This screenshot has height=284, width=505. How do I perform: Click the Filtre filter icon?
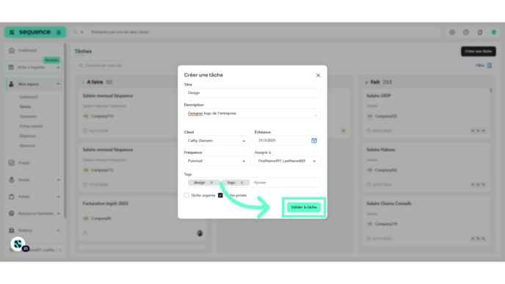point(489,65)
